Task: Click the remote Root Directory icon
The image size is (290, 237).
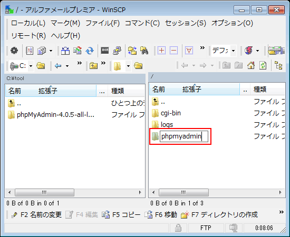Action: point(238,65)
